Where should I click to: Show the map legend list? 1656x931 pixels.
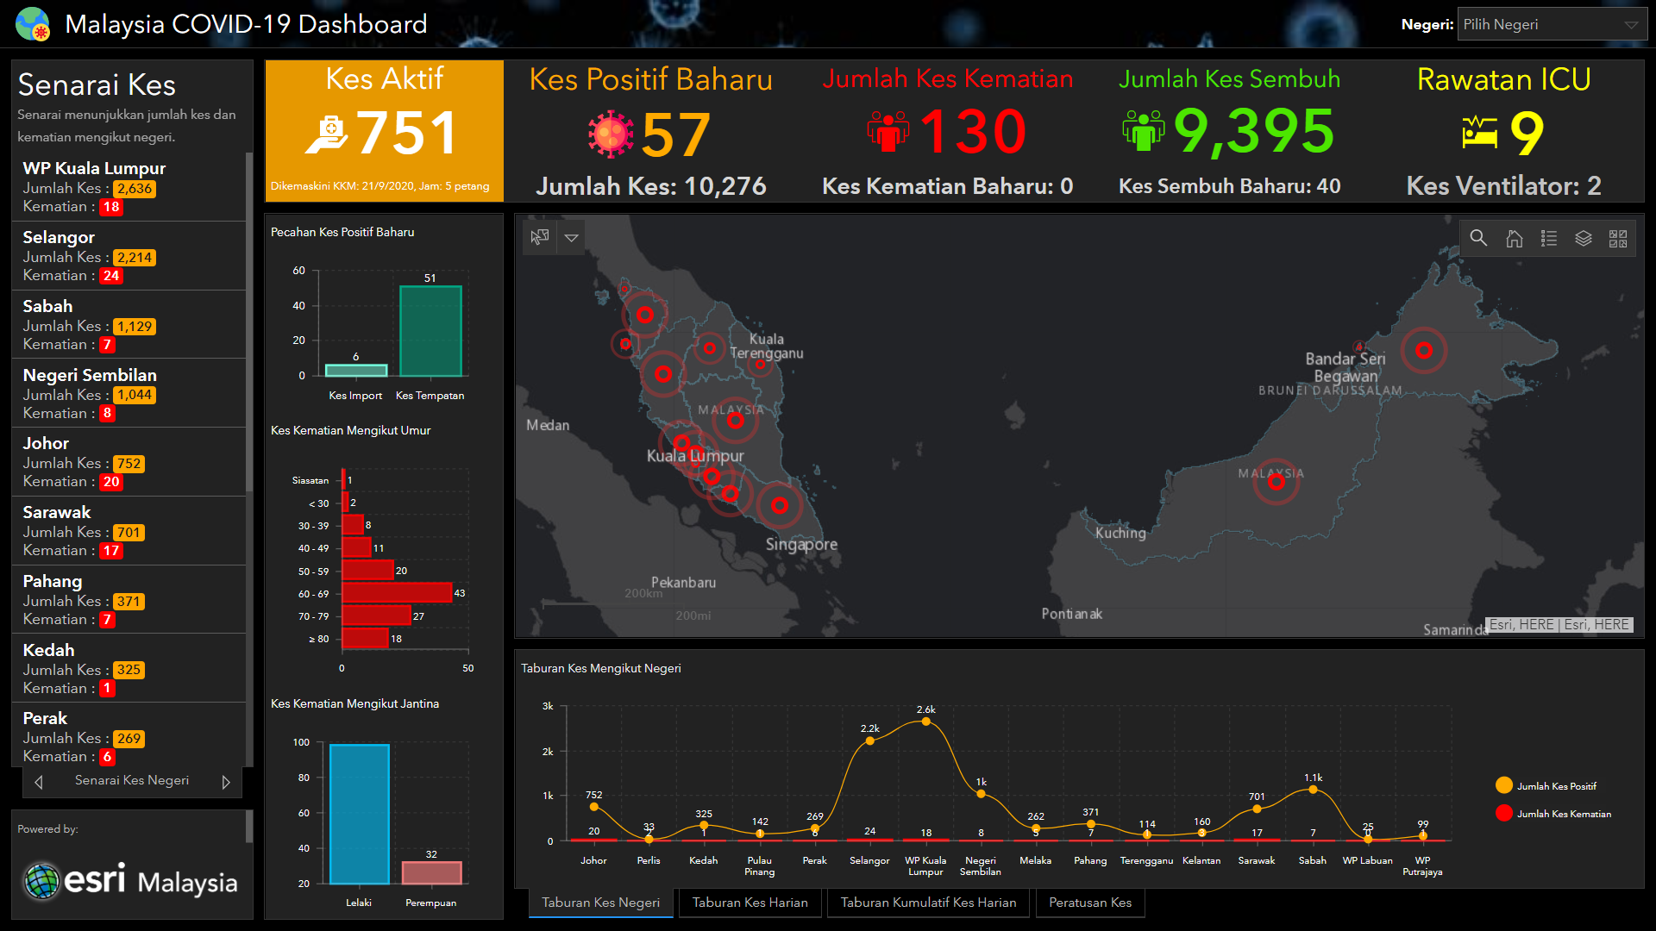click(x=1549, y=238)
